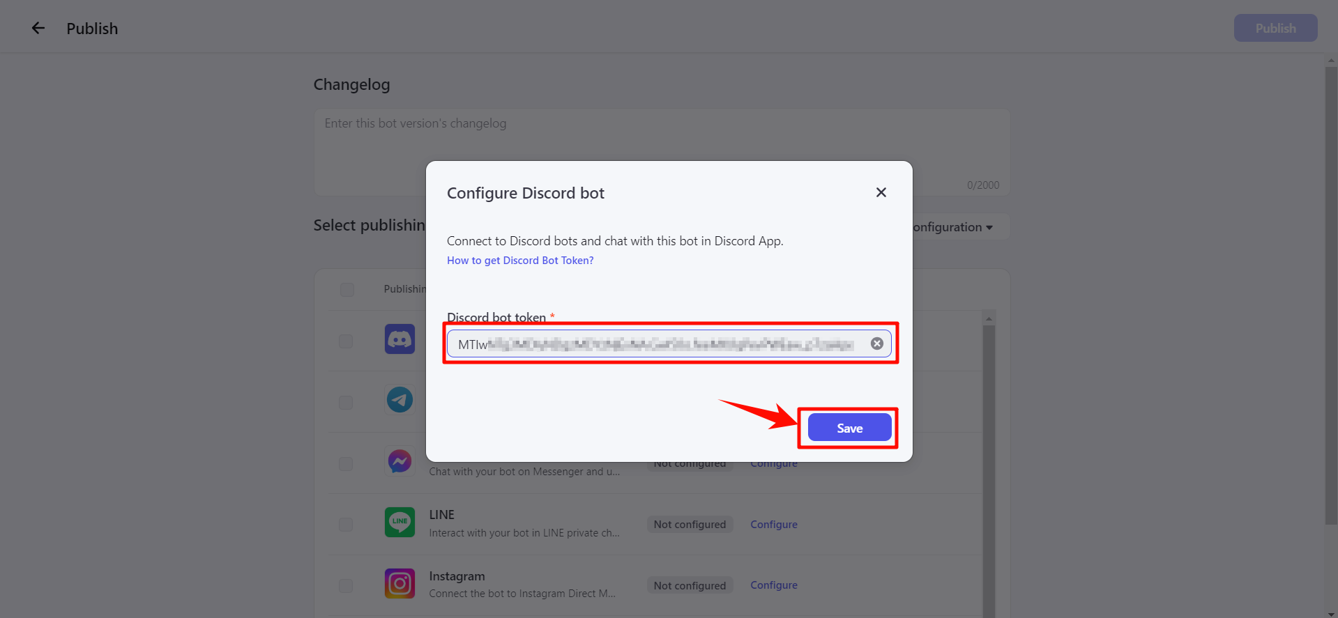Click the Publish button at top right
This screenshot has height=618, width=1338.
tap(1275, 28)
